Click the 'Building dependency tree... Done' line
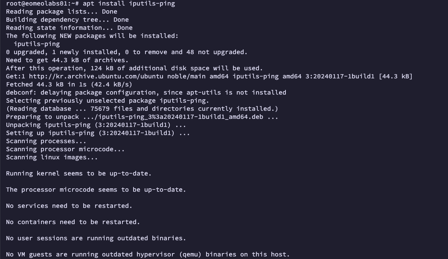Screen dimensions: 448x259 tap(67, 20)
